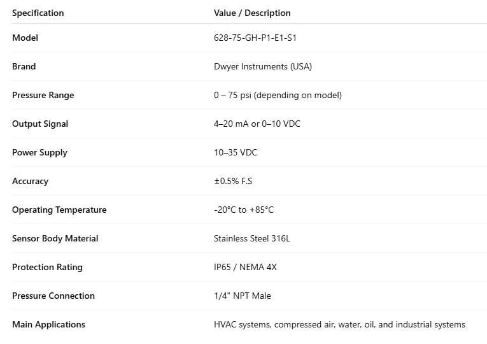Select the Output Signal label
487x344 pixels.
tap(40, 124)
